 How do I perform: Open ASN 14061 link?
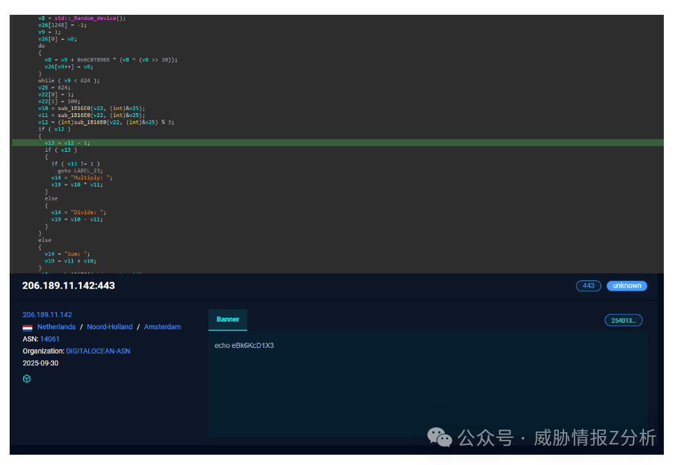pyautogui.click(x=50, y=339)
